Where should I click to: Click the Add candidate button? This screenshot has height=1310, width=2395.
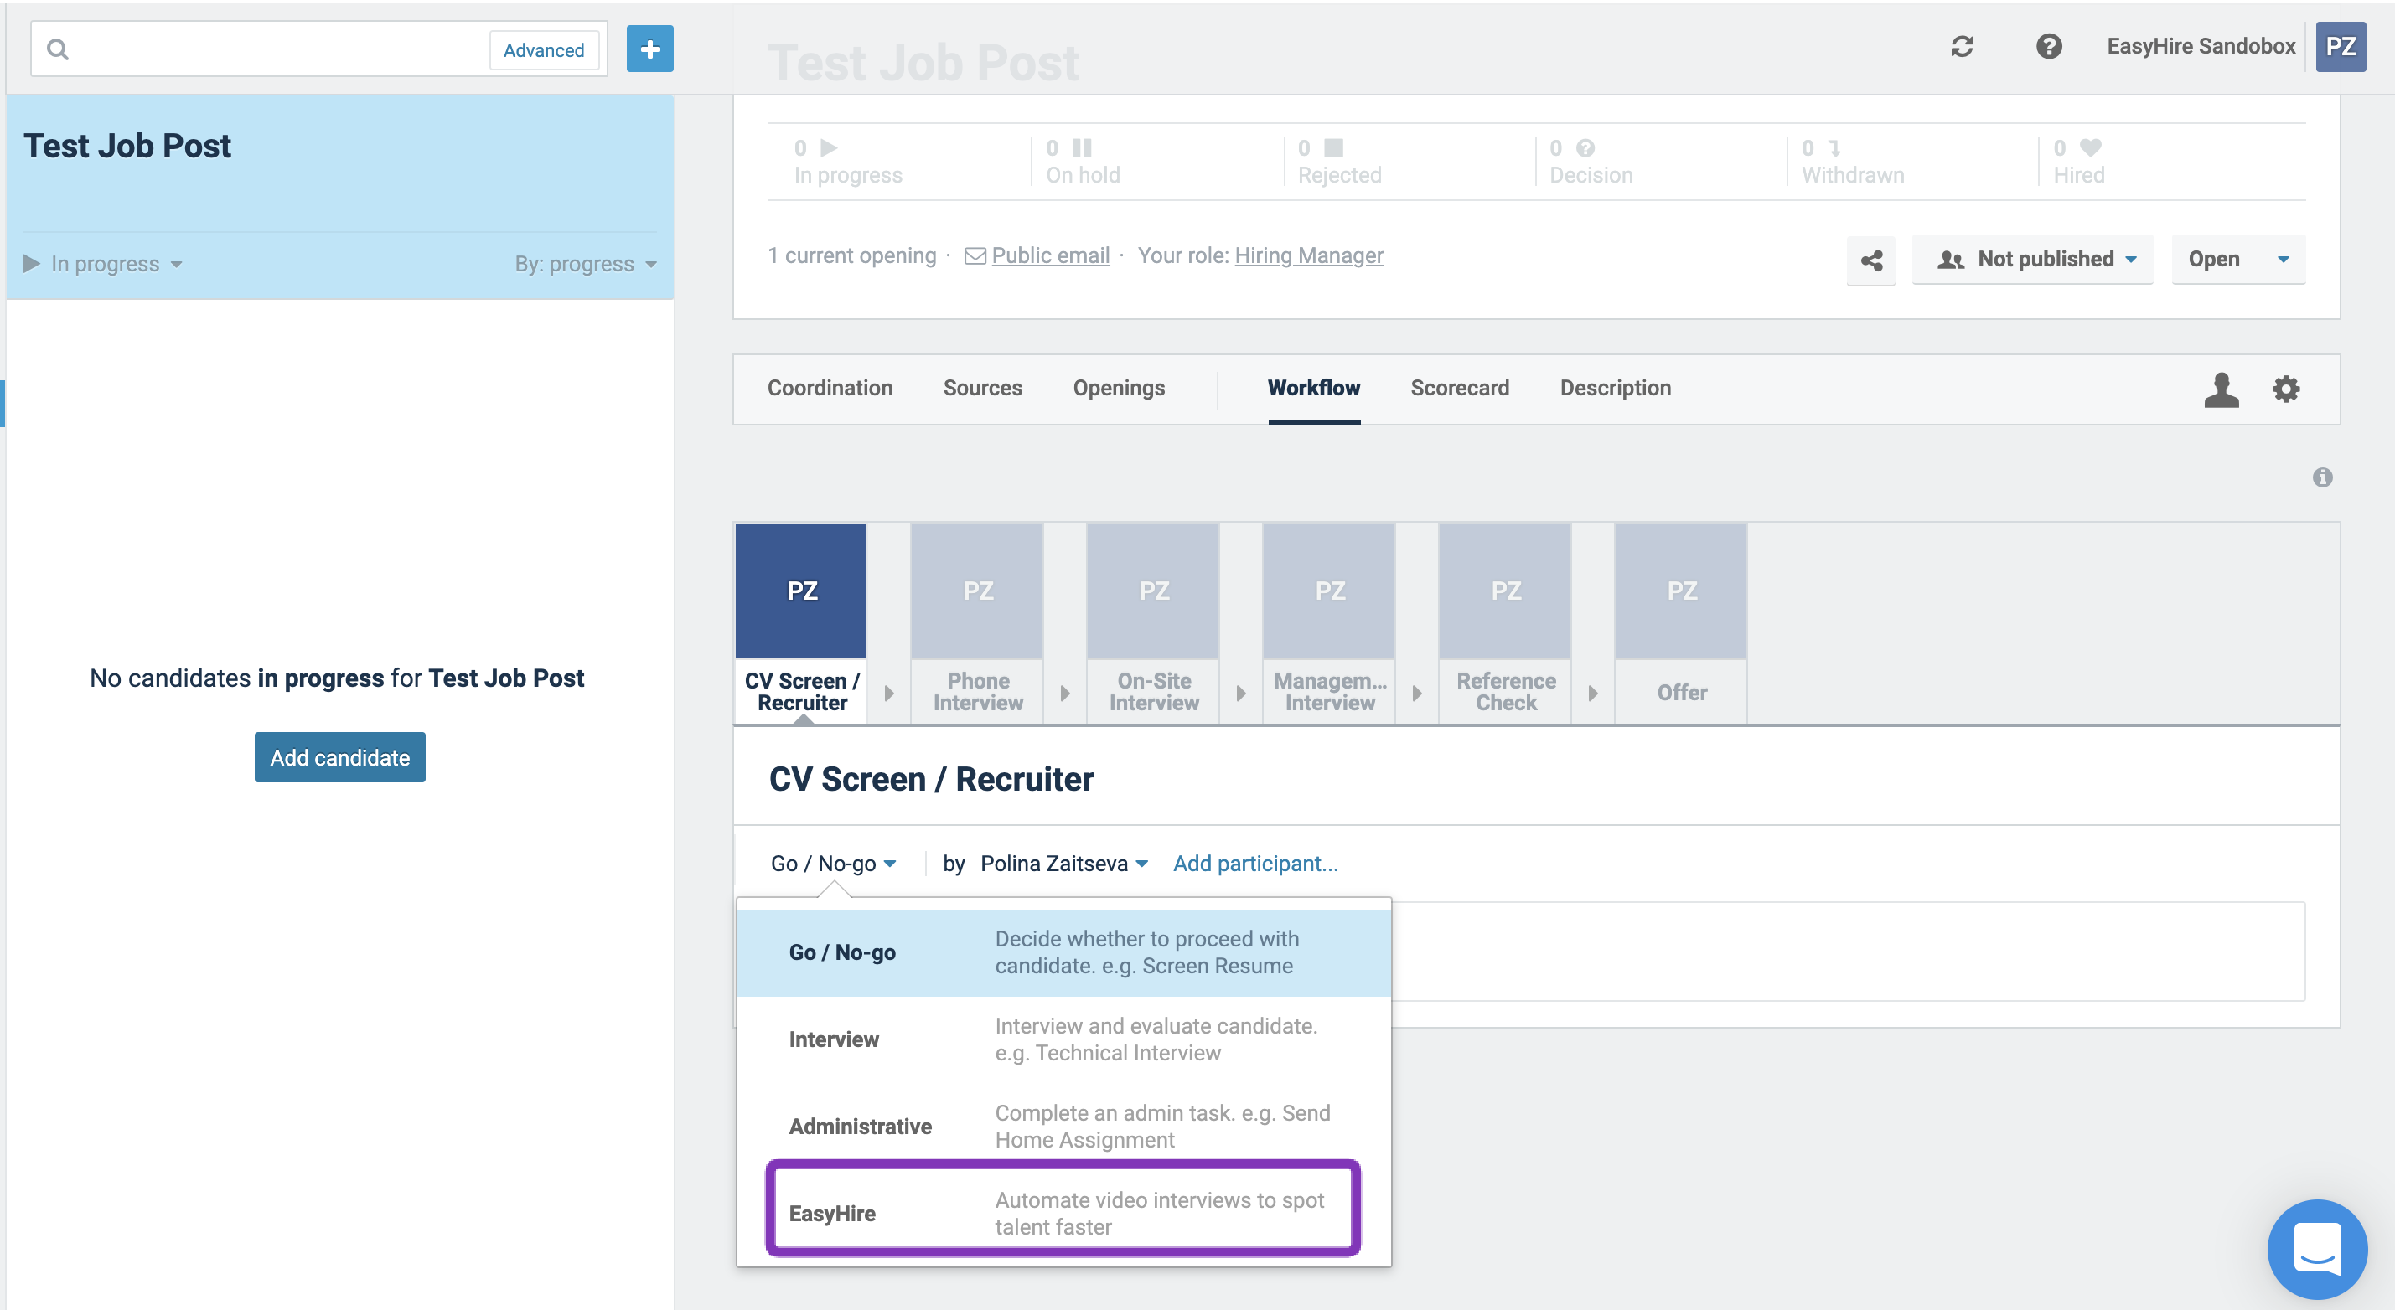[339, 757]
